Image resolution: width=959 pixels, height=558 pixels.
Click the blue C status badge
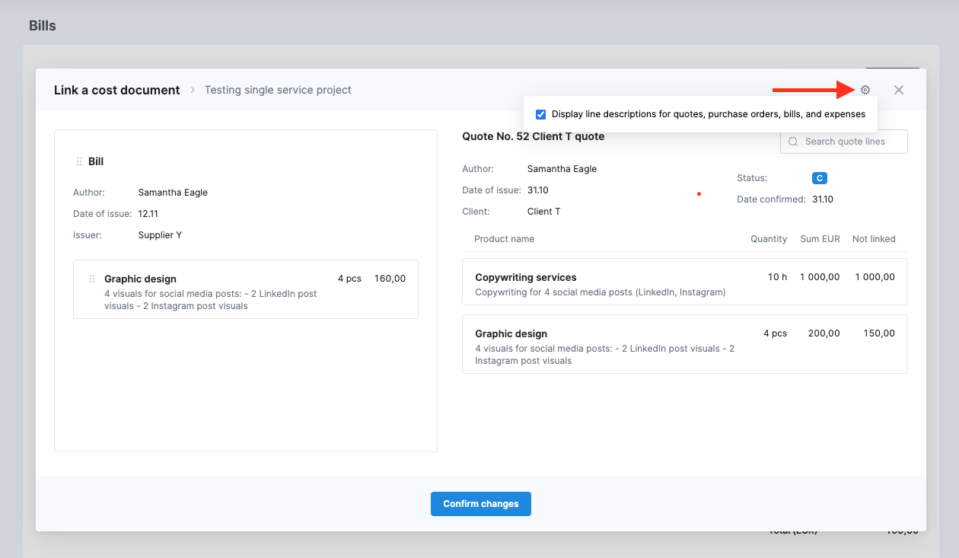(x=819, y=178)
